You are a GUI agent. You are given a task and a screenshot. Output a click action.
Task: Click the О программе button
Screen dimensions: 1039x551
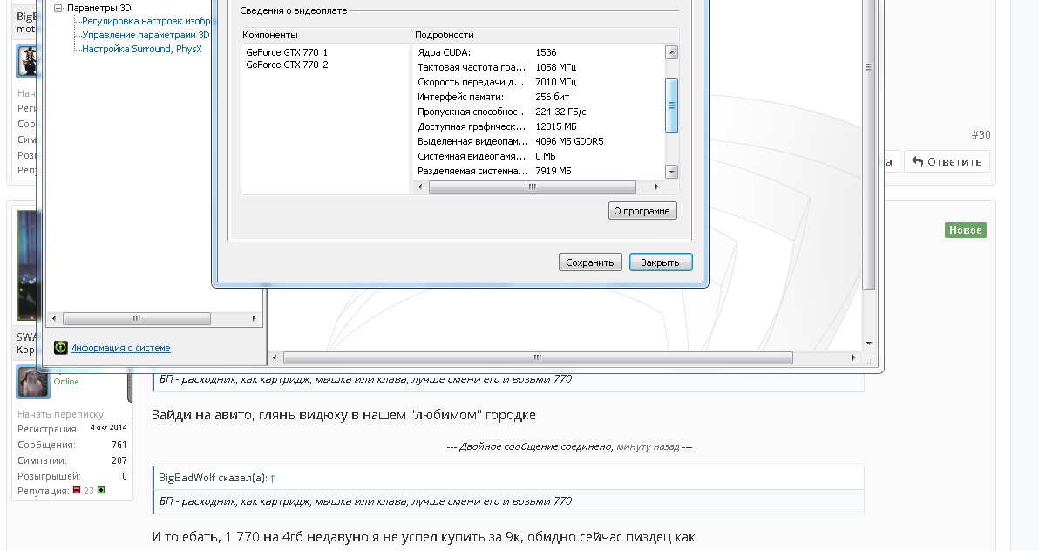[642, 211]
